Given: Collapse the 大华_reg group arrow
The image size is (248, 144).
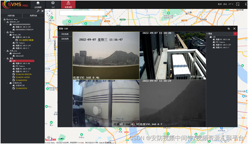Looking at the screenshot, I should (x=5, y=51).
